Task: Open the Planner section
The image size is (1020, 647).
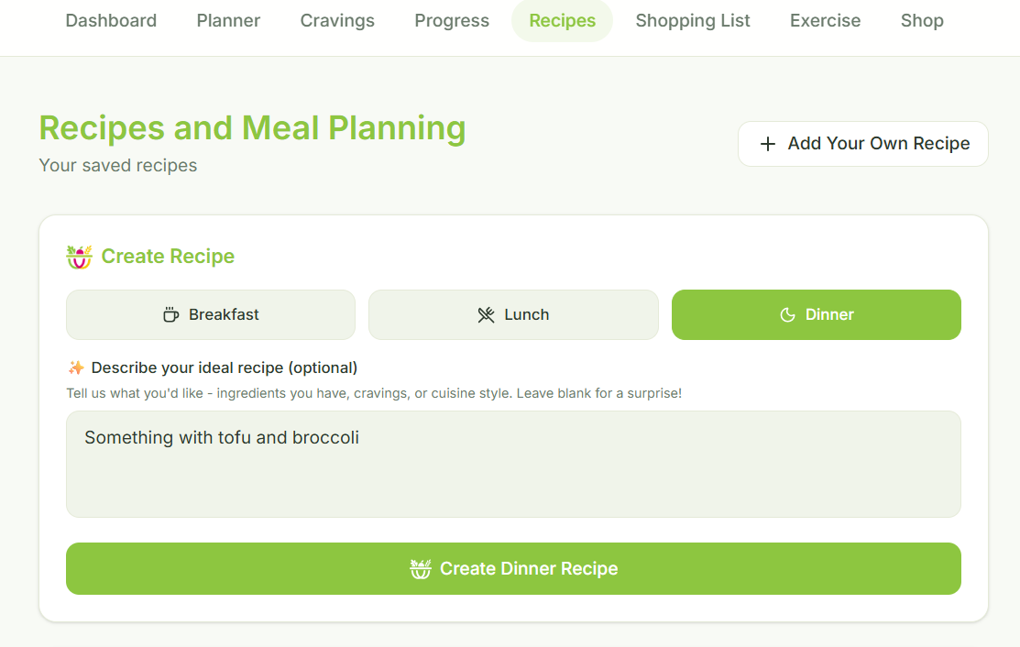Action: pos(227,20)
